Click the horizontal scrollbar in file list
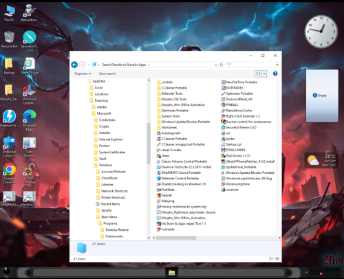The image size is (344, 279). click(x=175, y=238)
